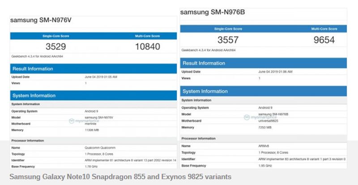Screen dimensions: 358x185
Task: Select the single-core score 3557
Action: point(228,40)
